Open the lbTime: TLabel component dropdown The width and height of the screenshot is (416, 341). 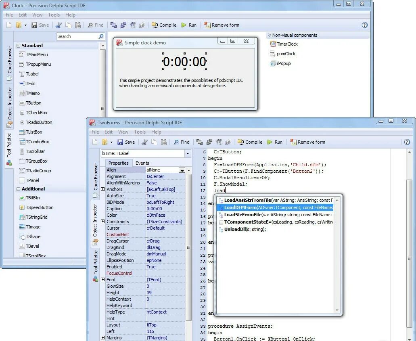pos(188,153)
